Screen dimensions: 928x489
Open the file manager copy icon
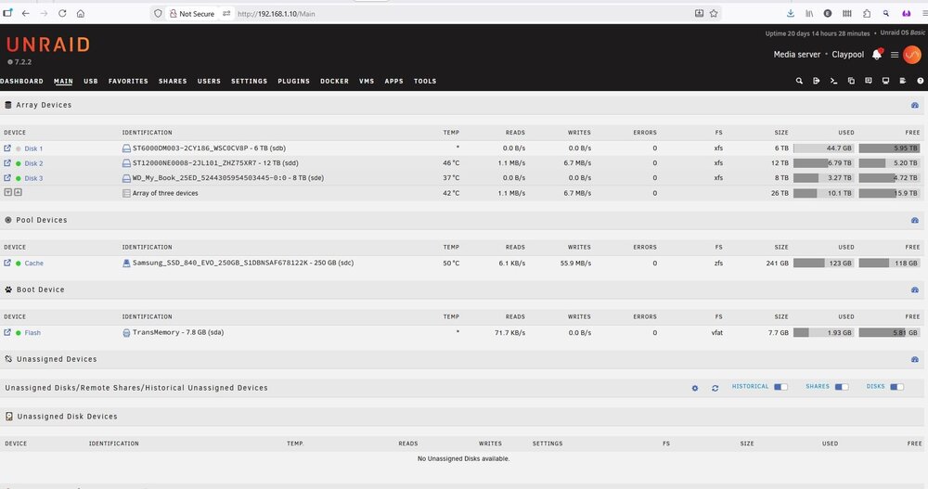point(851,81)
